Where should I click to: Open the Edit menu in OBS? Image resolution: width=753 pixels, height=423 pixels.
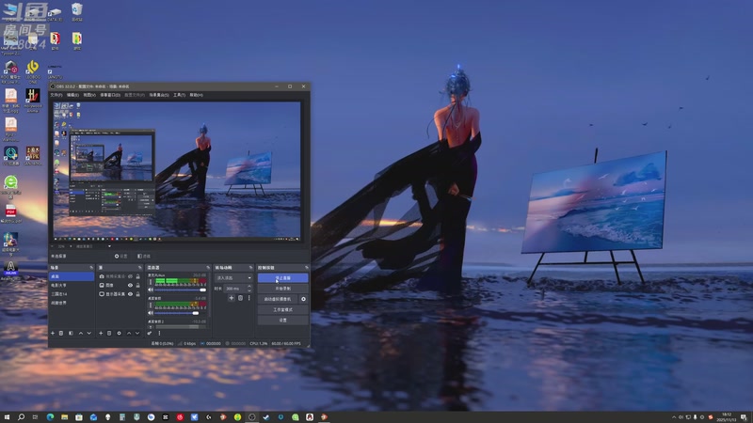[x=72, y=95]
